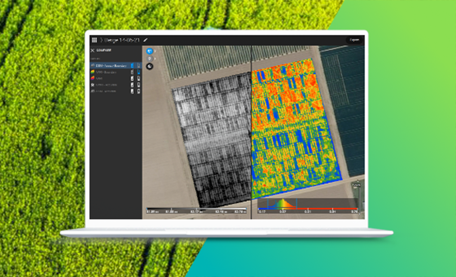Expand the chevron beside the grey pin button
456x277 pixels.
coord(155,58)
